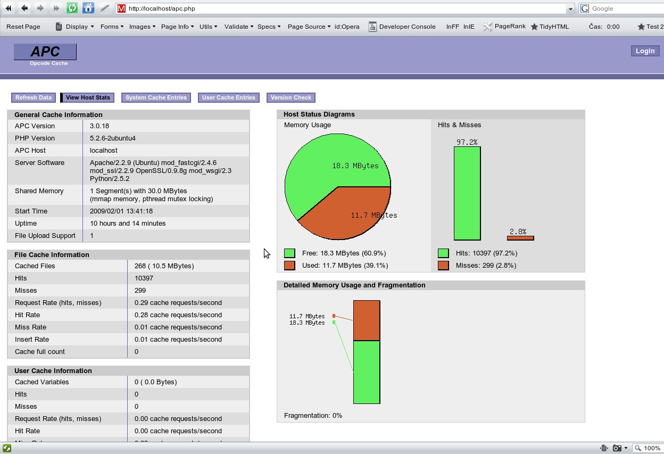Viewport: 664px width, 454px height.
Task: Click the zoom magnifier icon in status bar
Action: [638, 448]
